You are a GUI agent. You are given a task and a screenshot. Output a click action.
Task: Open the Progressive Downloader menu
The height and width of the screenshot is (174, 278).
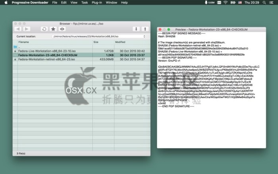coord(30,2)
